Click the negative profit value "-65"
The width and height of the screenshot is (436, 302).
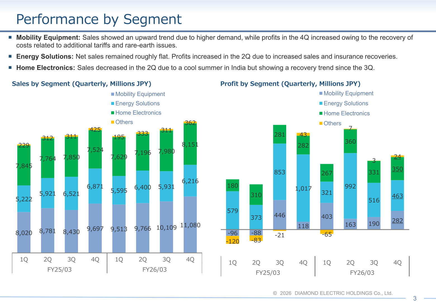point(327,234)
